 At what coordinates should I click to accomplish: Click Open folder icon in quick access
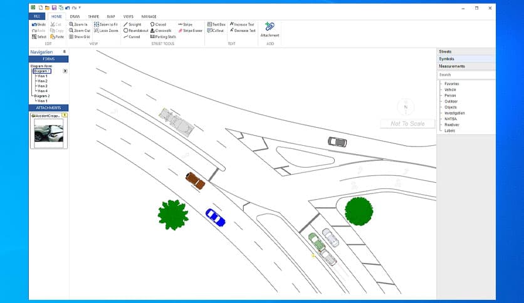point(47,8)
